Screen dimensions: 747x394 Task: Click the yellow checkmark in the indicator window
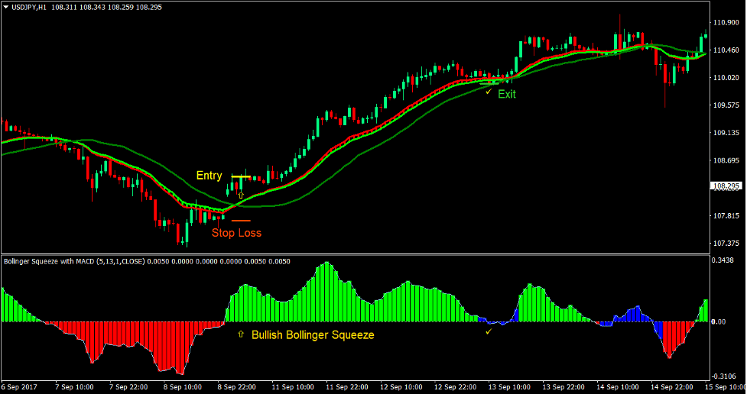[x=489, y=331]
